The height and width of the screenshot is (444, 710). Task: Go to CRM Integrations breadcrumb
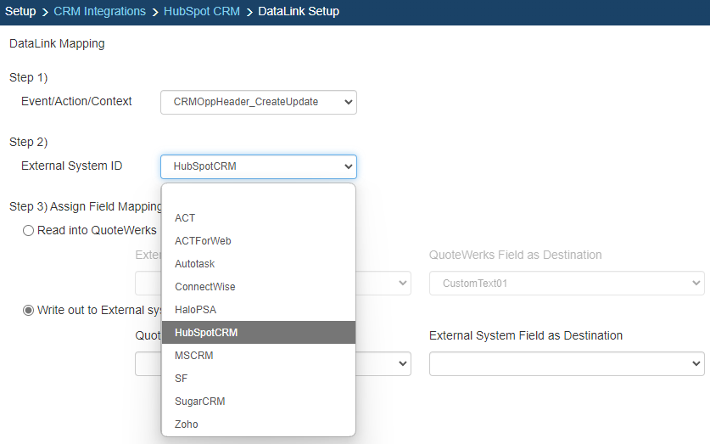100,12
